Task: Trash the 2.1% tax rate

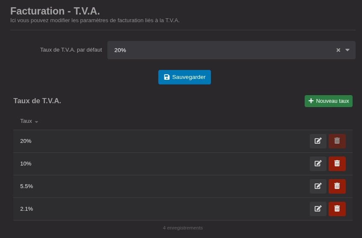Action: click(337, 209)
